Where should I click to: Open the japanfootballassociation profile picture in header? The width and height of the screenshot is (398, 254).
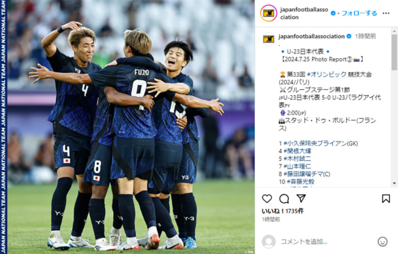click(269, 13)
